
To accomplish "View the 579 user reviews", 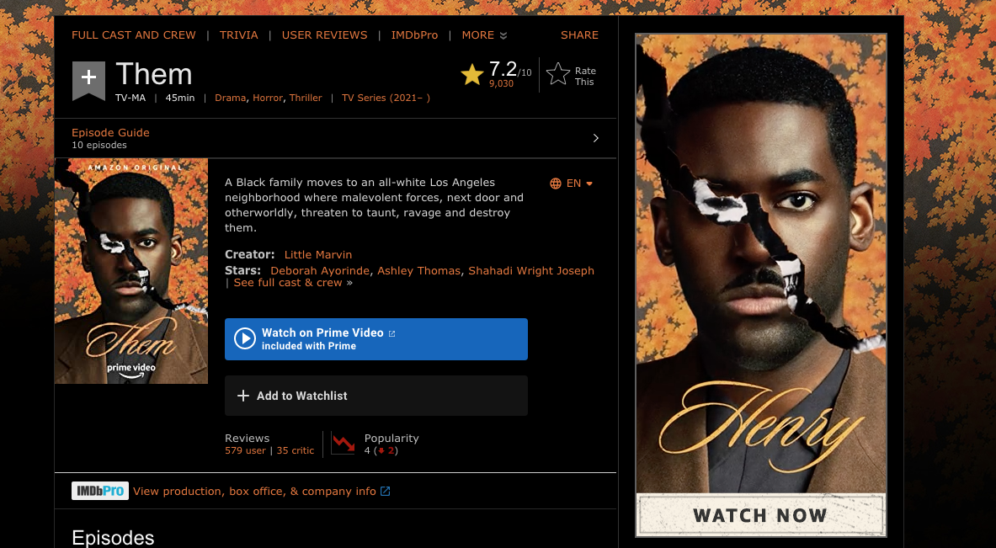I will pos(245,450).
